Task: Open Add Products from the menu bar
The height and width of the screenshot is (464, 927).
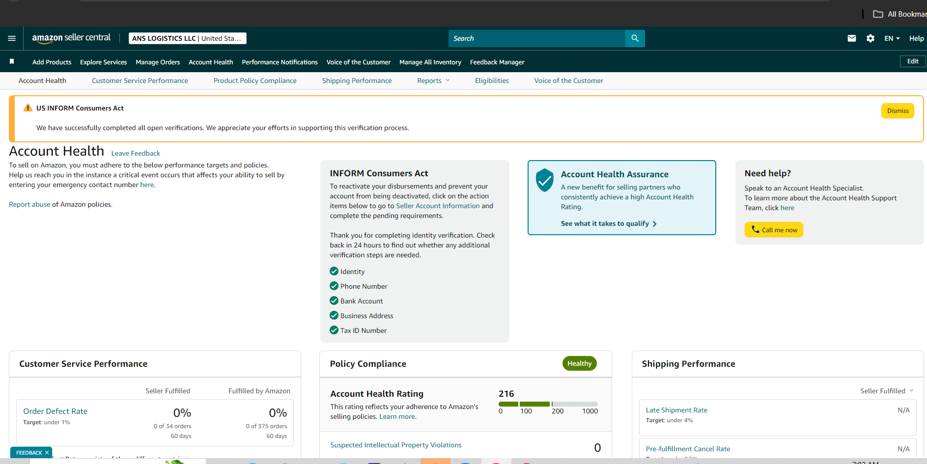Action: coord(52,62)
